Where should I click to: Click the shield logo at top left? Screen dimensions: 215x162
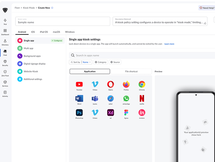point(5,10)
